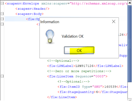Collapse the soapenv:Envelope fold marker
The width and height of the screenshot is (132, 103).
2,3
